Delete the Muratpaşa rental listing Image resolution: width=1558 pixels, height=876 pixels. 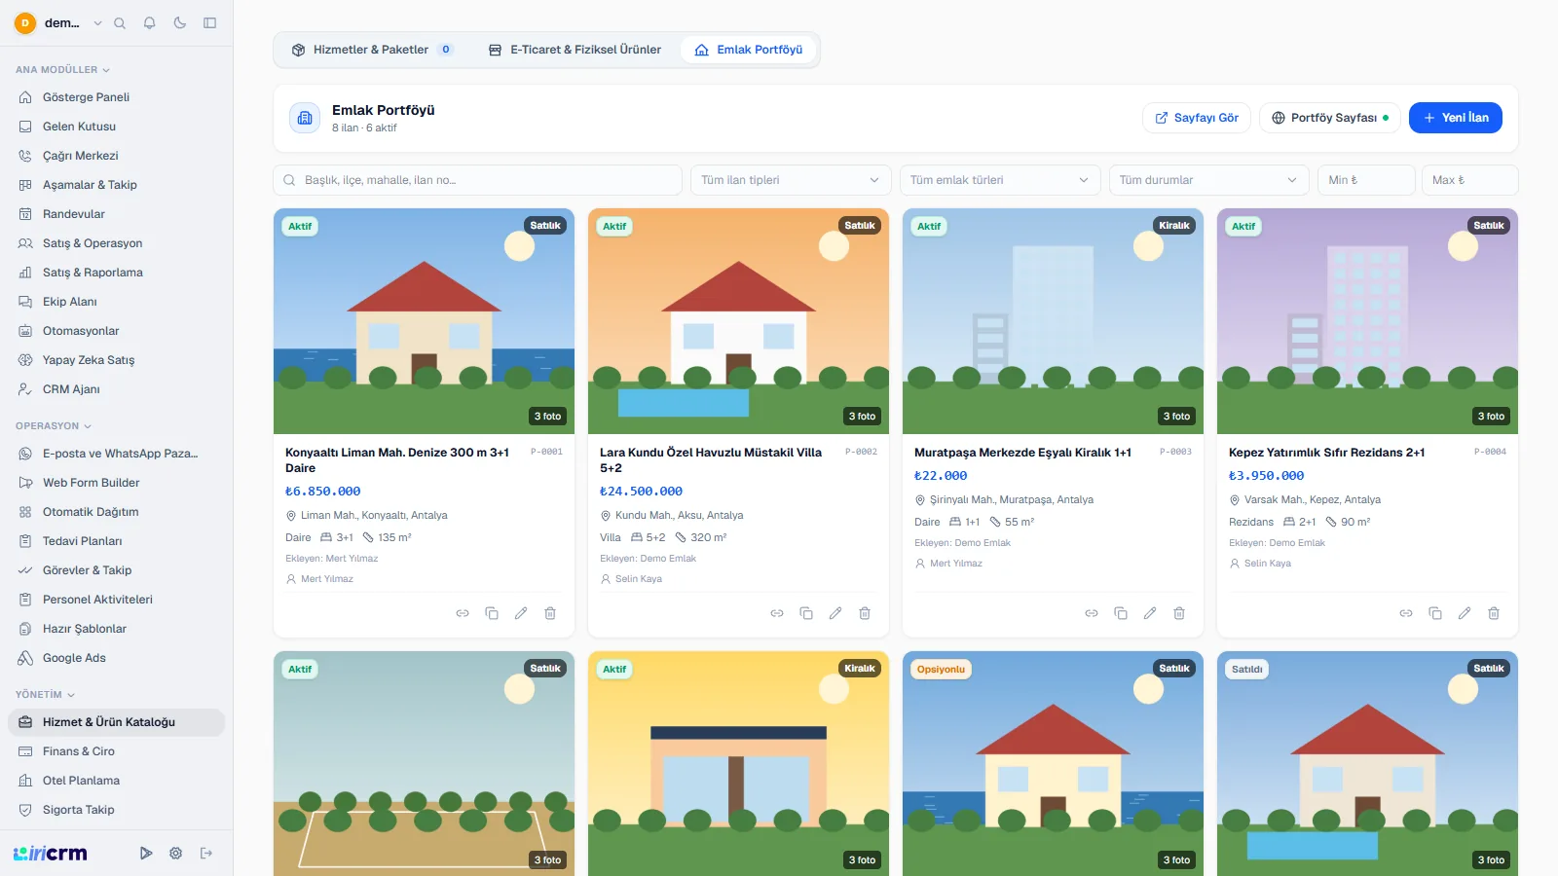[x=1179, y=613]
